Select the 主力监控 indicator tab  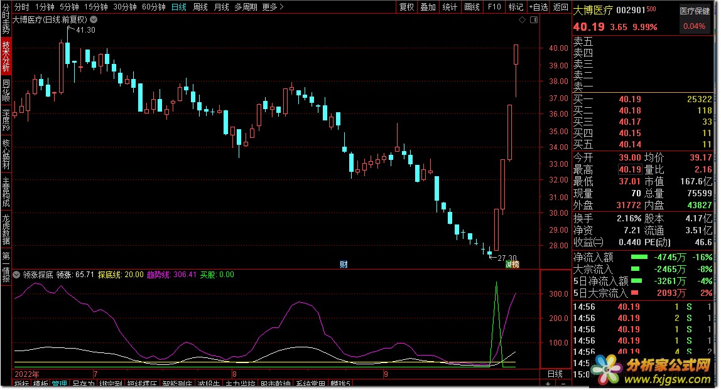click(241, 384)
